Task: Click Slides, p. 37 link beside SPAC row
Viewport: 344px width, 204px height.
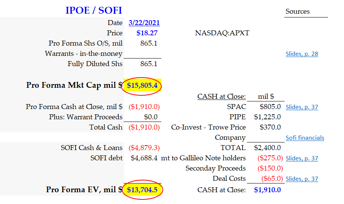Action: coord(302,107)
